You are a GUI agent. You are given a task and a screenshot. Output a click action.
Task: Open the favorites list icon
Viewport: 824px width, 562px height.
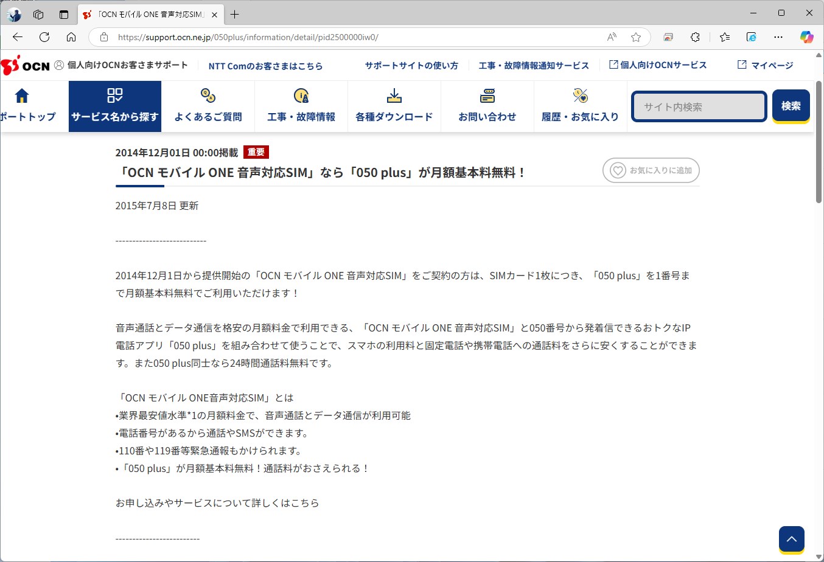point(724,37)
